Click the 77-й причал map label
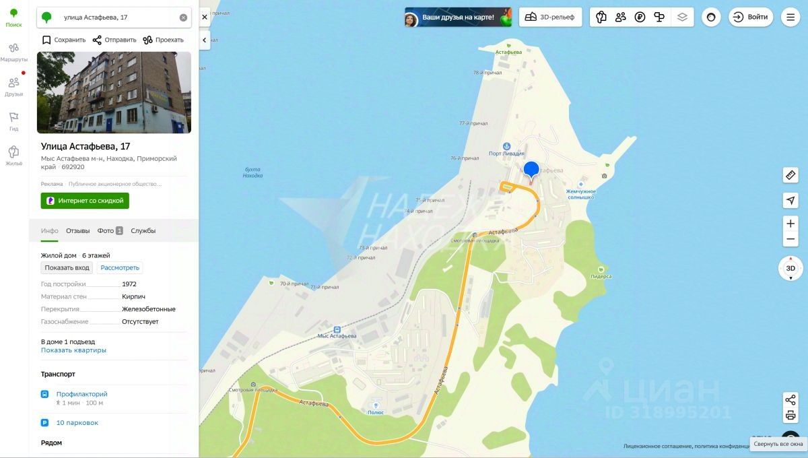 point(473,123)
